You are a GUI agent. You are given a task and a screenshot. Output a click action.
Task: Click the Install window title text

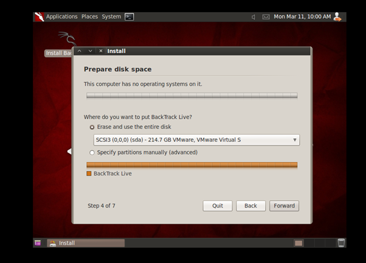point(116,51)
